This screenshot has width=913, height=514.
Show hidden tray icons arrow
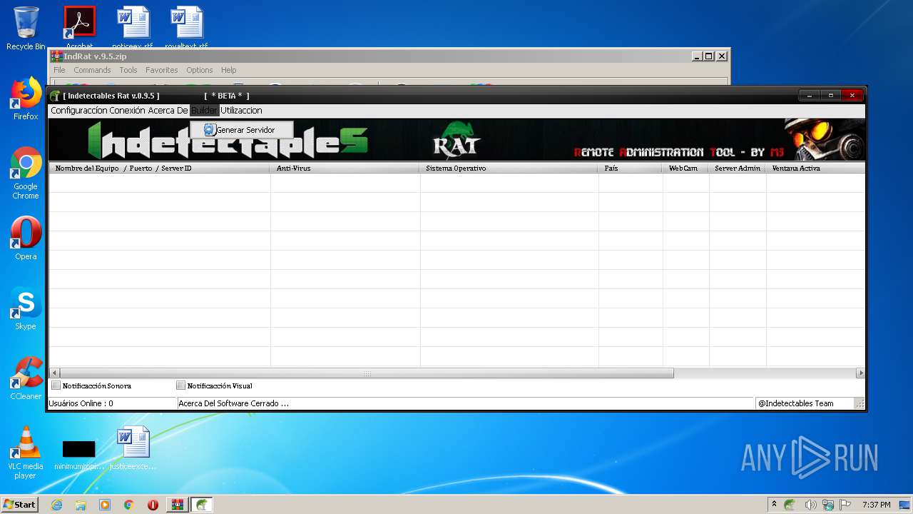coord(774,505)
